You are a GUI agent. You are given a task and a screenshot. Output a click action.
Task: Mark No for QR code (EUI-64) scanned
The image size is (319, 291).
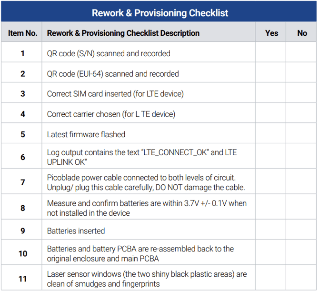coord(301,74)
